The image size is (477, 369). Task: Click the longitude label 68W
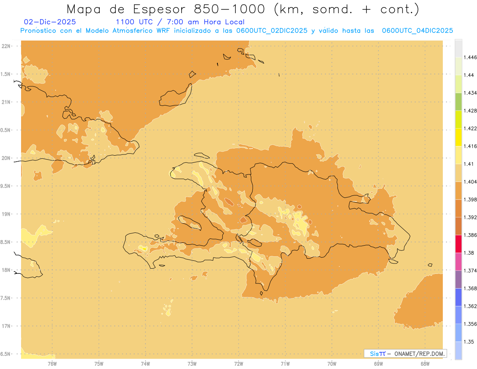click(x=425, y=364)
